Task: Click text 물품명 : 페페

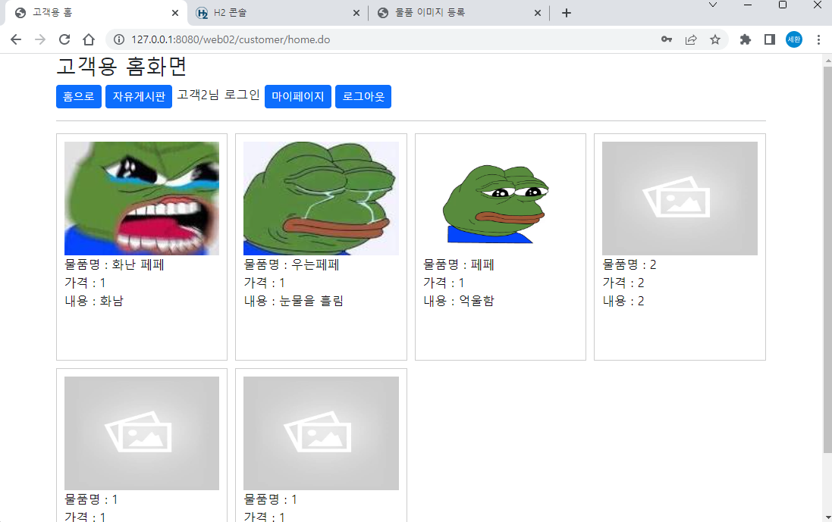Action: pos(458,264)
